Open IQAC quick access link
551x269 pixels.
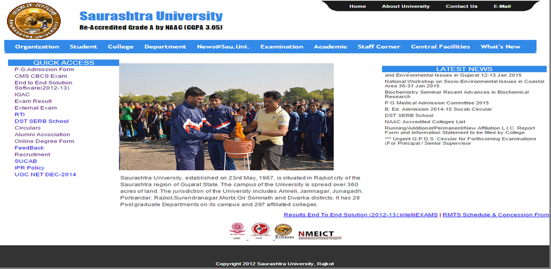[x=22, y=95]
